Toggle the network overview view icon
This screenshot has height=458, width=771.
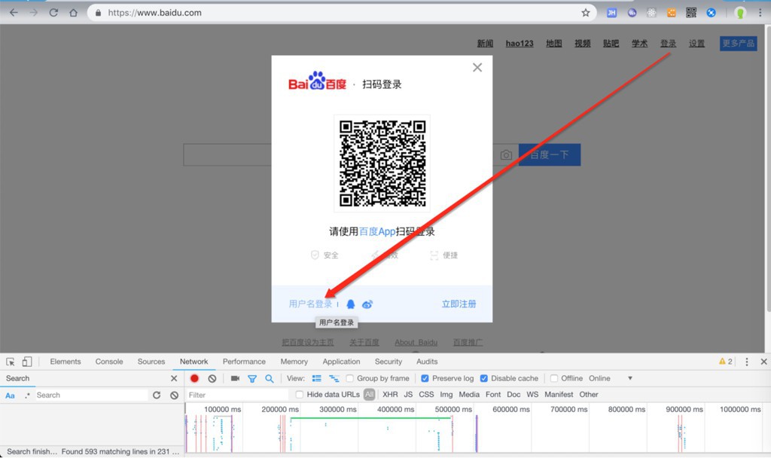point(334,378)
